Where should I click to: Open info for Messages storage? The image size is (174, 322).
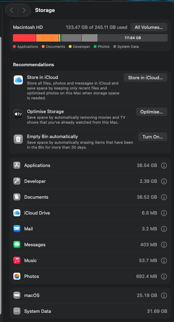click(164, 244)
